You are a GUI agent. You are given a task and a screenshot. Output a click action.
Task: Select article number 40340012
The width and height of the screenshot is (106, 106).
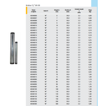[34, 30]
